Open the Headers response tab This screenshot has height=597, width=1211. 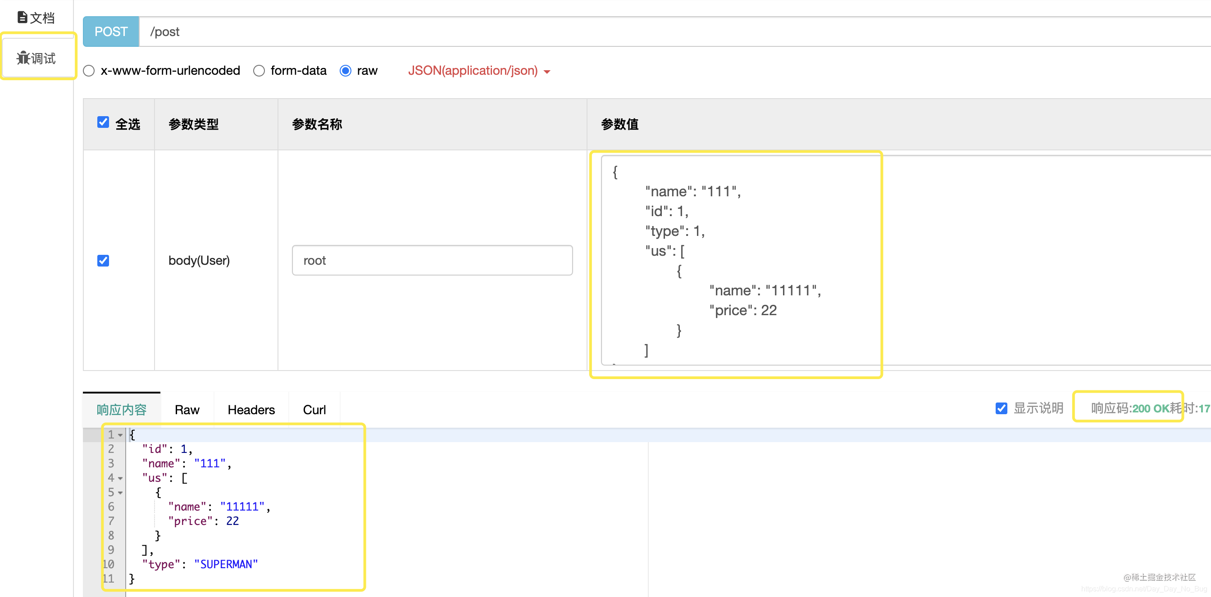pos(251,410)
